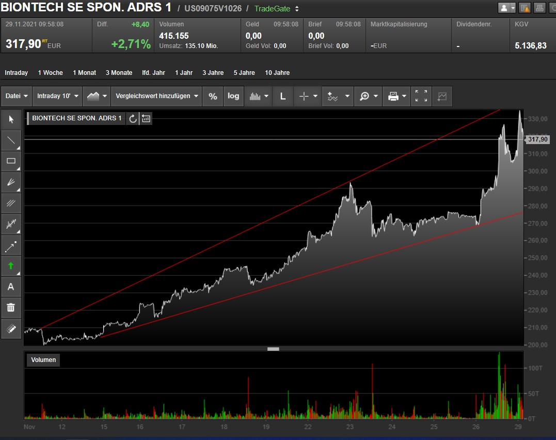
Task: Click the +8,40 Diff. value
Action: [140, 24]
